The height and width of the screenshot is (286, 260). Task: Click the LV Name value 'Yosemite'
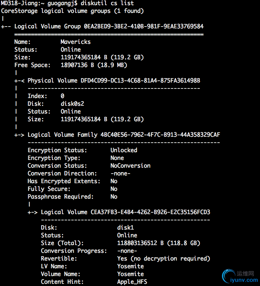pyautogui.click(x=131, y=266)
